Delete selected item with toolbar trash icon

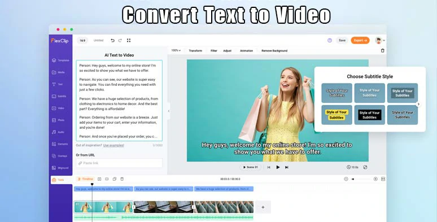pos(383,50)
